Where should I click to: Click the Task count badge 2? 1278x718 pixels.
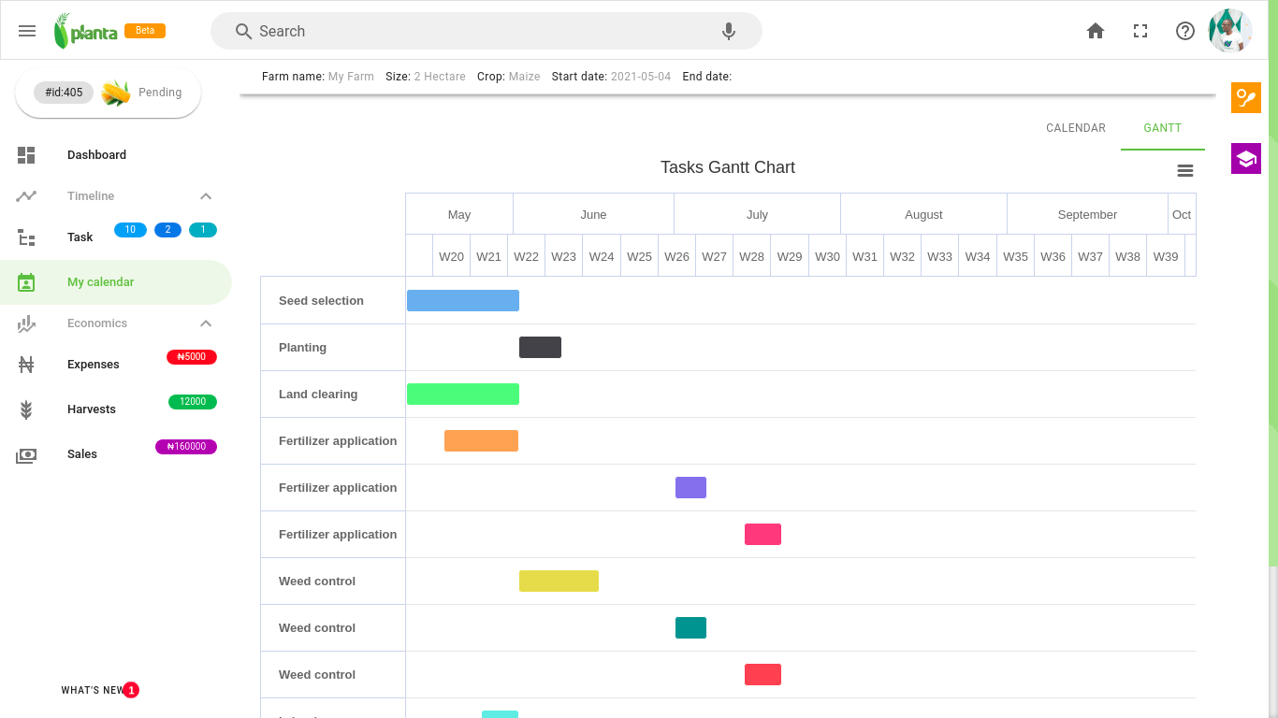point(167,230)
